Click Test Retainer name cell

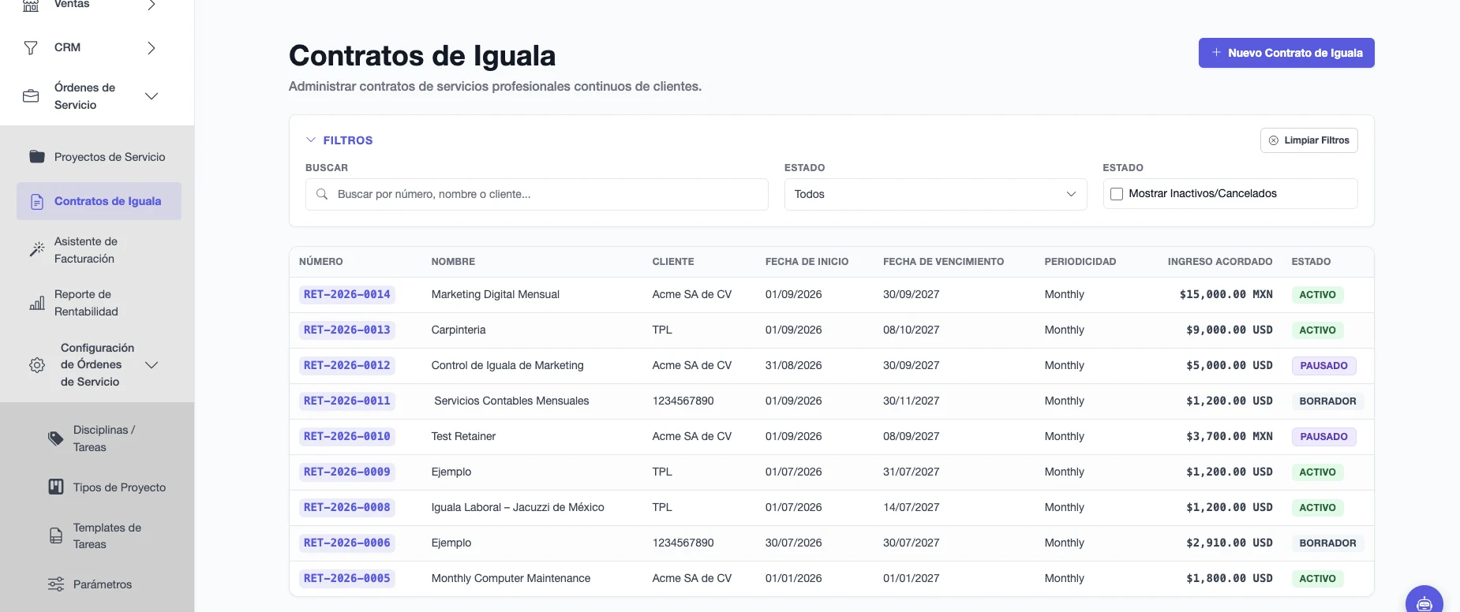click(463, 437)
